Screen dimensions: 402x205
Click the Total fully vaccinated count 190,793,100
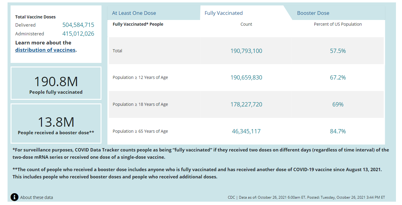click(246, 51)
